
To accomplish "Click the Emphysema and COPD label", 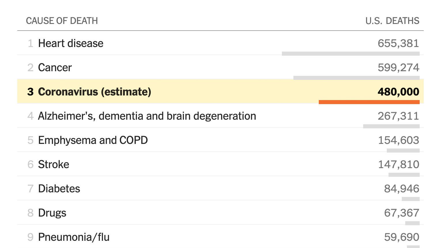I will [x=93, y=140].
